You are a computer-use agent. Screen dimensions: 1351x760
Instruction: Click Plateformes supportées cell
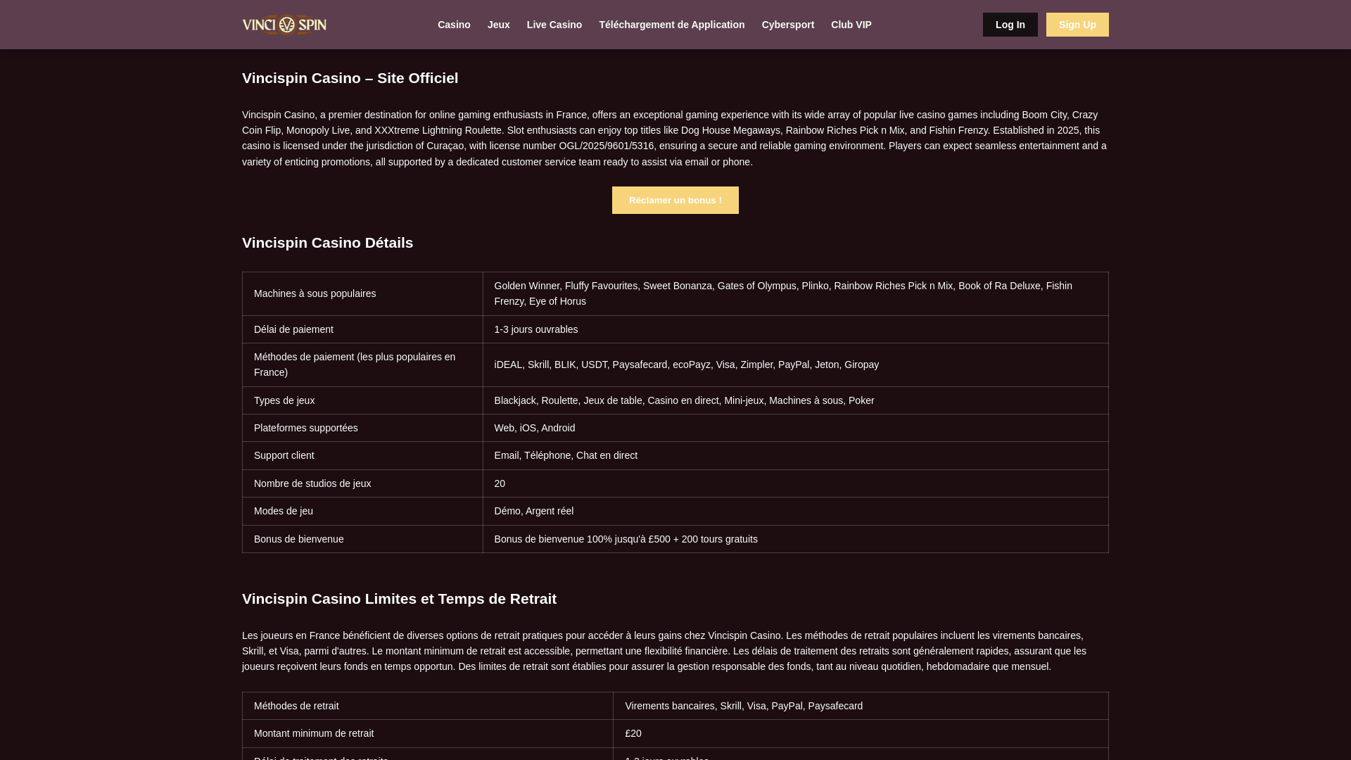point(362,428)
